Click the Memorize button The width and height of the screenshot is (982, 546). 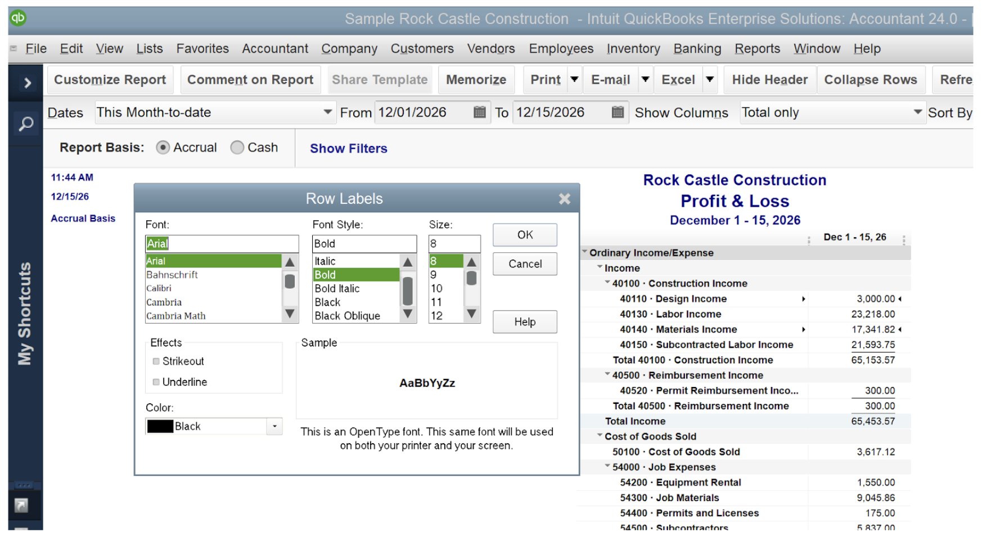476,80
